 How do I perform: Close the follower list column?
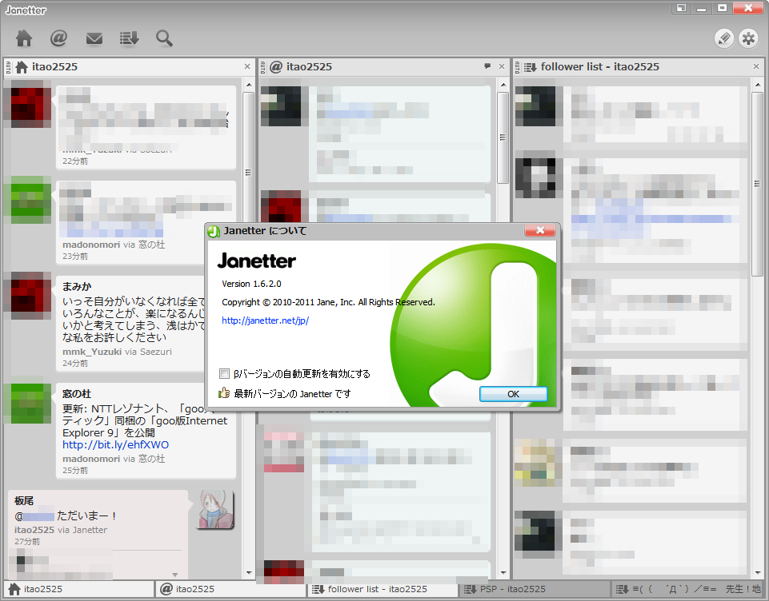[x=756, y=66]
